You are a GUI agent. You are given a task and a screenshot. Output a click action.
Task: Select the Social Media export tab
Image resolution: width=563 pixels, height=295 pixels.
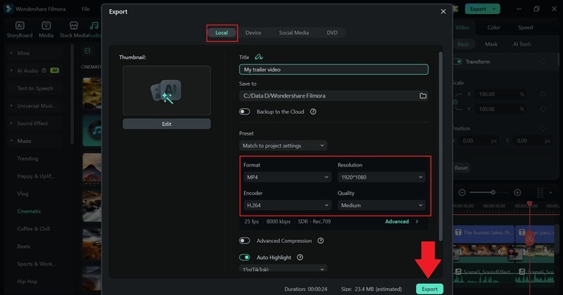[x=293, y=32]
